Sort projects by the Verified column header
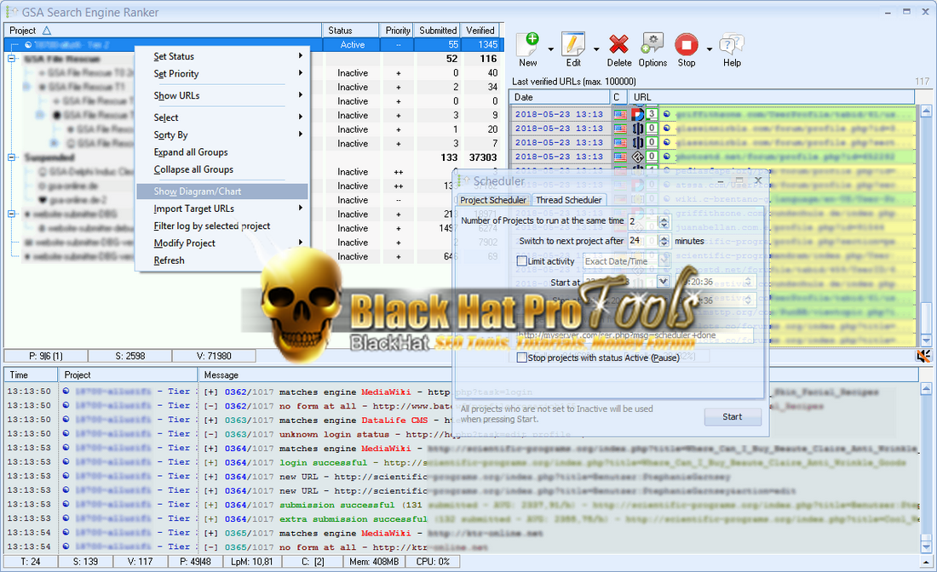 click(x=480, y=31)
